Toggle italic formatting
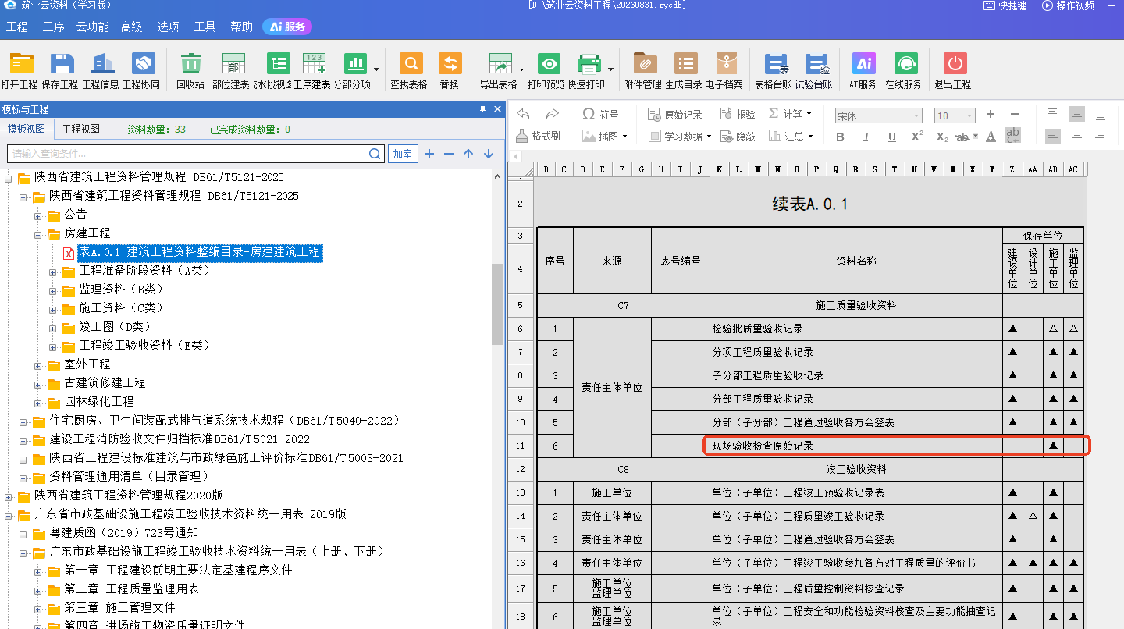Screen dimensions: 1124x629 pyautogui.click(x=866, y=137)
